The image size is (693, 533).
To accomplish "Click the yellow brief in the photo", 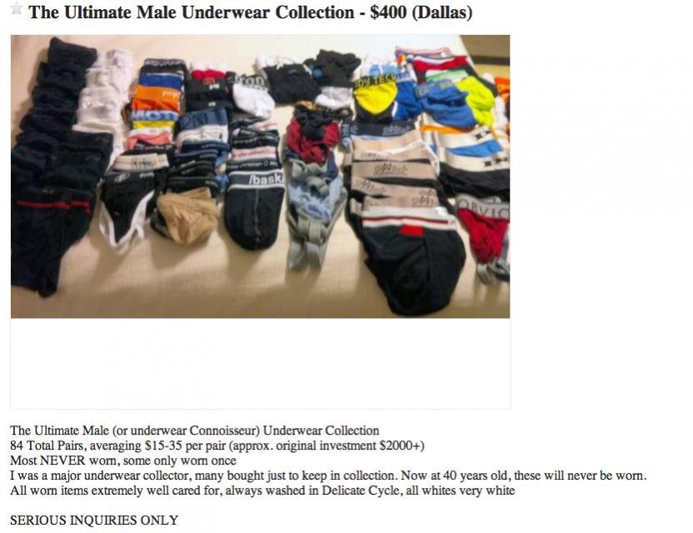I will [x=375, y=98].
